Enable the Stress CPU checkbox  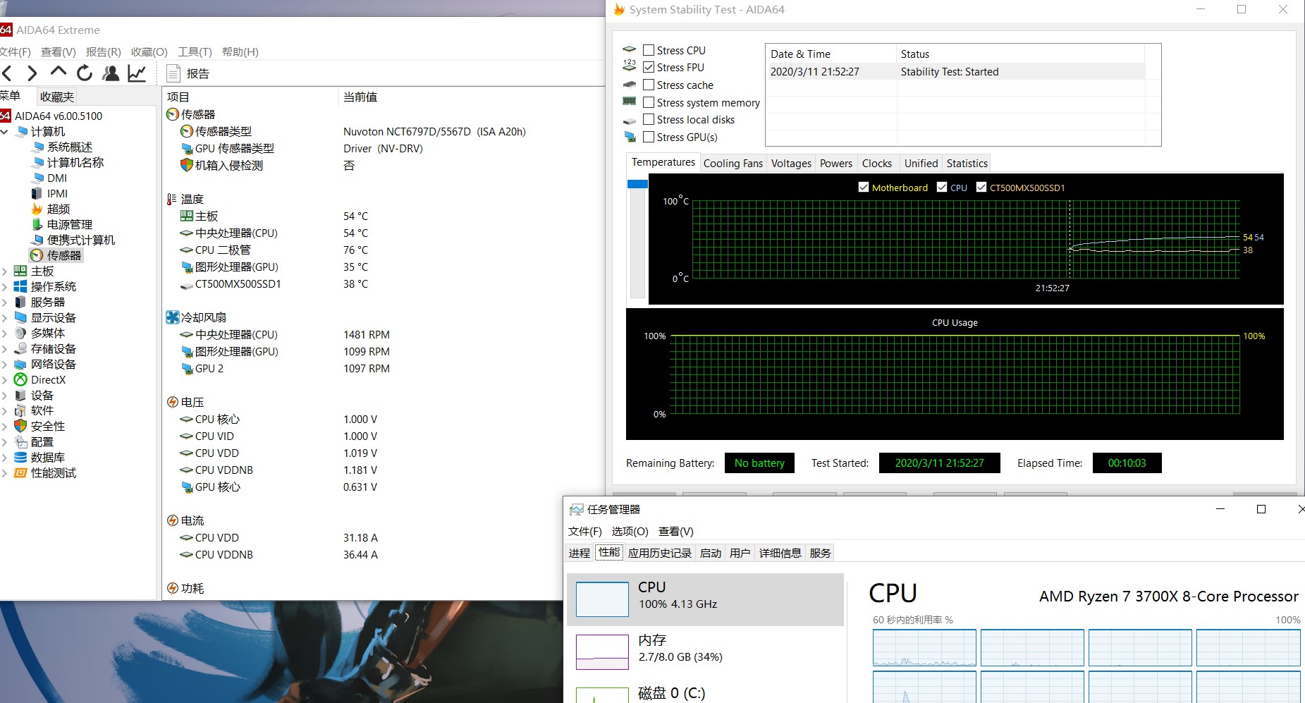coord(649,50)
